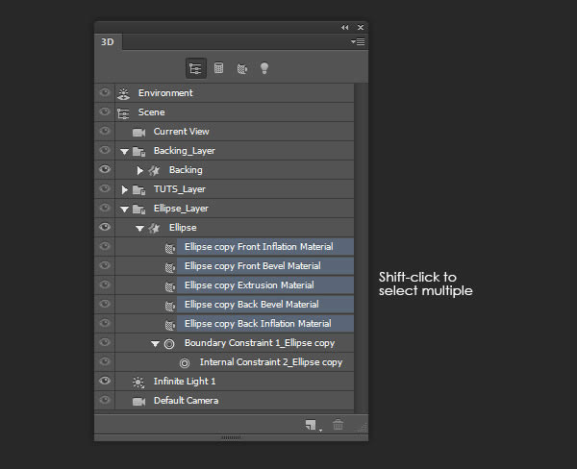Select the Infinite Light 1 label

185,382
